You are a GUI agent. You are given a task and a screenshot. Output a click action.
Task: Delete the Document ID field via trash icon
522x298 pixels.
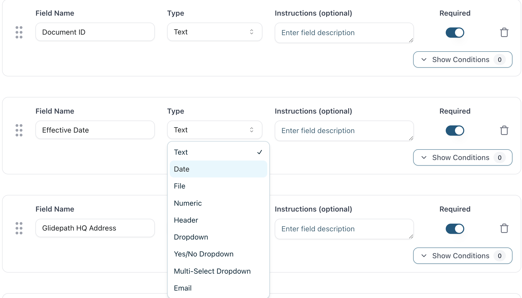(504, 33)
